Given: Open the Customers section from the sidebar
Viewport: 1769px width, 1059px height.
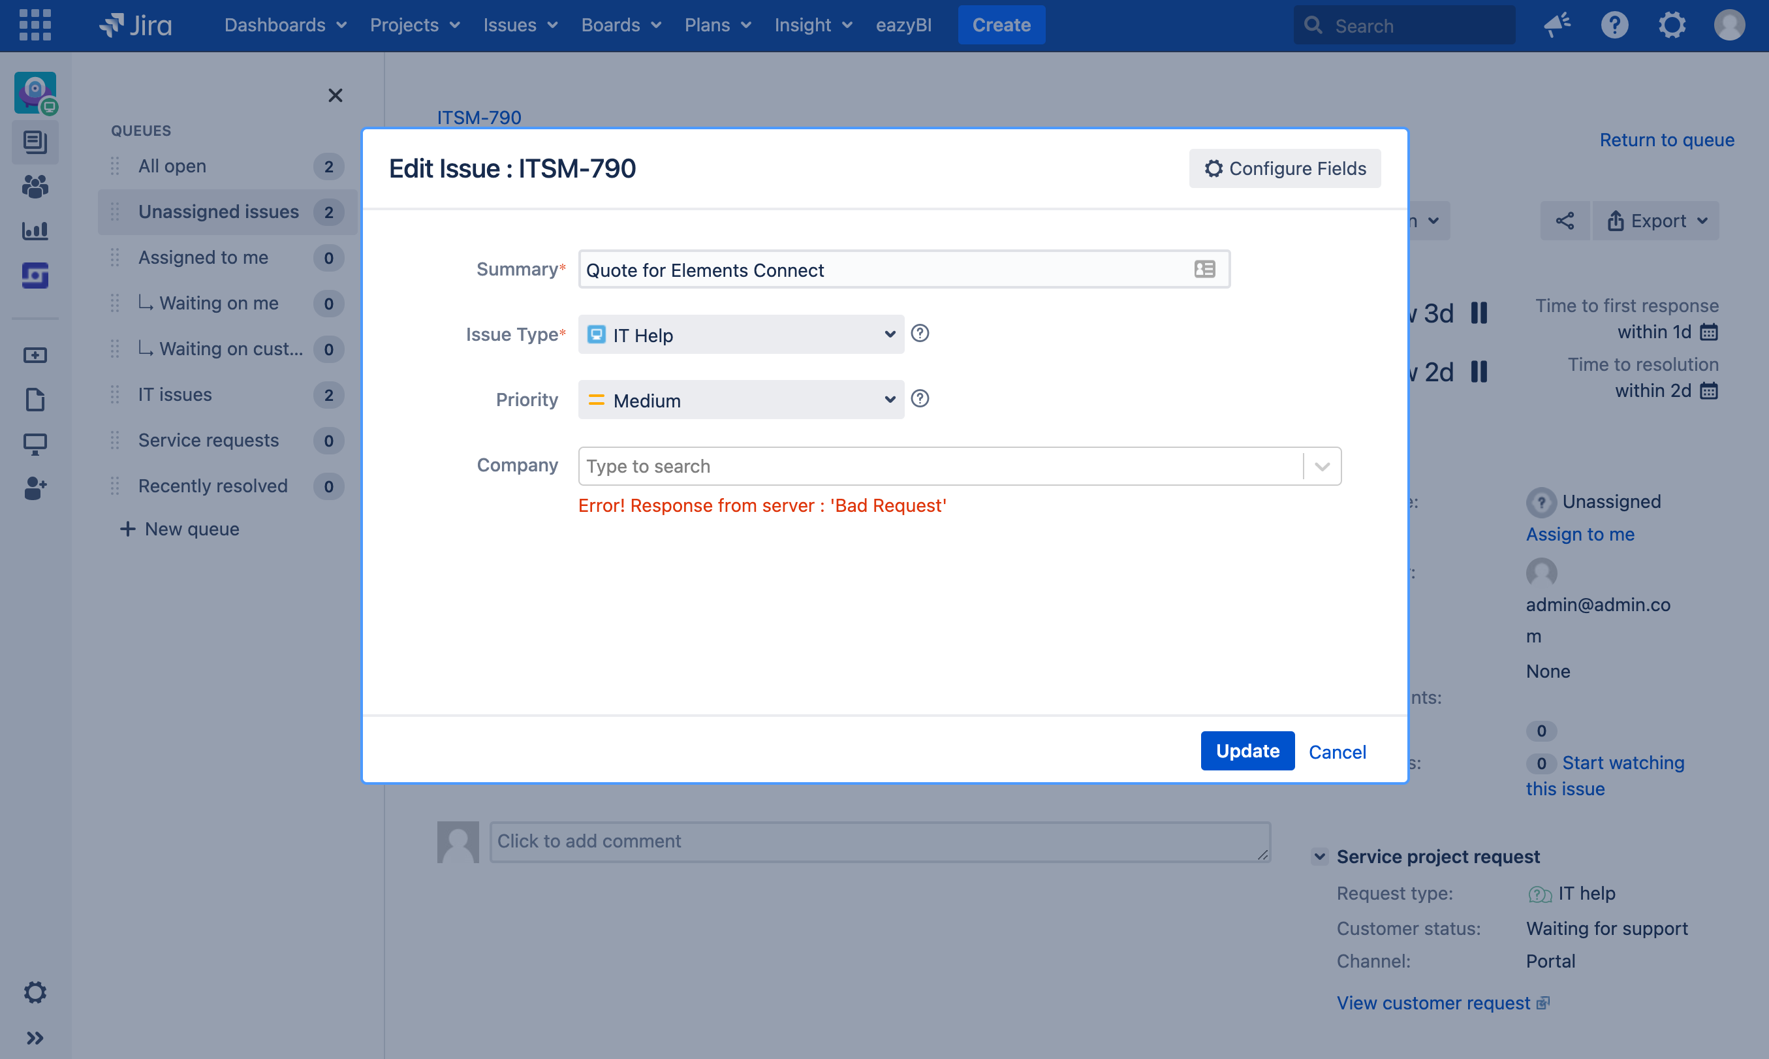Looking at the screenshot, I should [x=35, y=186].
